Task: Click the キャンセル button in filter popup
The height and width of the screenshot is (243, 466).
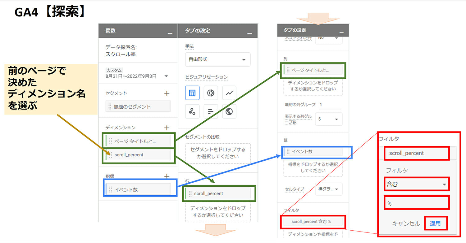Action: pyautogui.click(x=406, y=223)
